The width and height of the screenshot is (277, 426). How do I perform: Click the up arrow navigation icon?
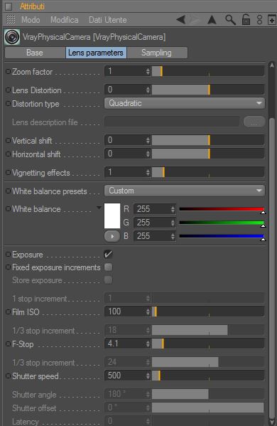pos(212,20)
